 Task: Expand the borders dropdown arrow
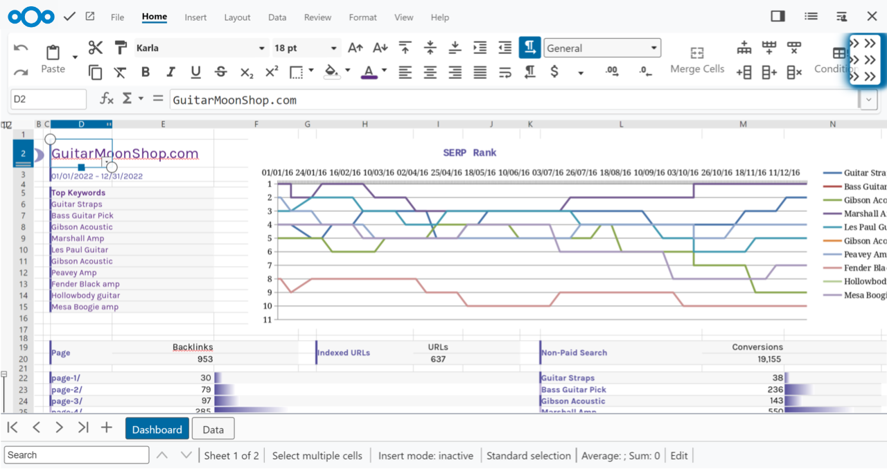click(x=311, y=71)
